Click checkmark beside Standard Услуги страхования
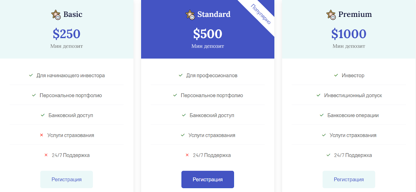 click(x=183, y=135)
